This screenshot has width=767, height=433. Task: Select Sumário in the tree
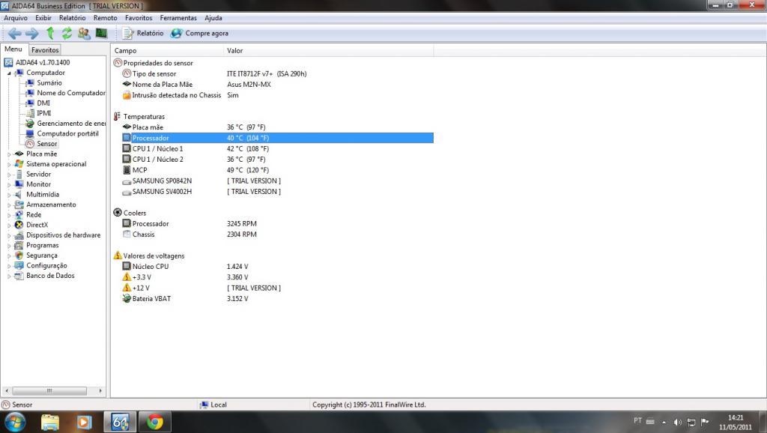(49, 82)
